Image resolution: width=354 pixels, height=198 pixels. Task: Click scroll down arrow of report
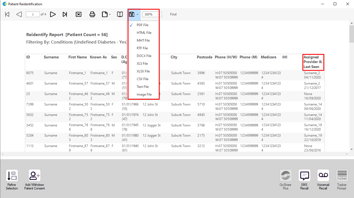point(352,149)
